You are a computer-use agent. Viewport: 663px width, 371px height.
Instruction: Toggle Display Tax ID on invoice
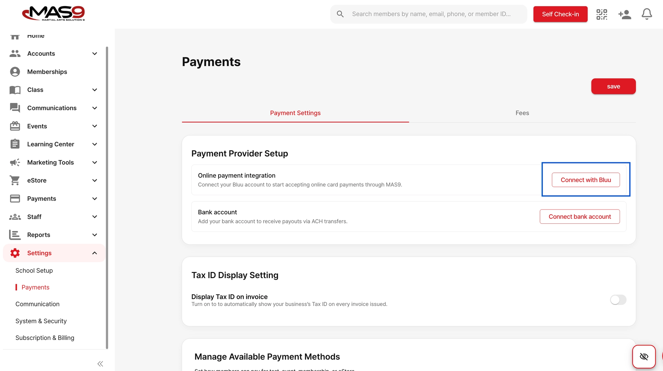(x=618, y=300)
